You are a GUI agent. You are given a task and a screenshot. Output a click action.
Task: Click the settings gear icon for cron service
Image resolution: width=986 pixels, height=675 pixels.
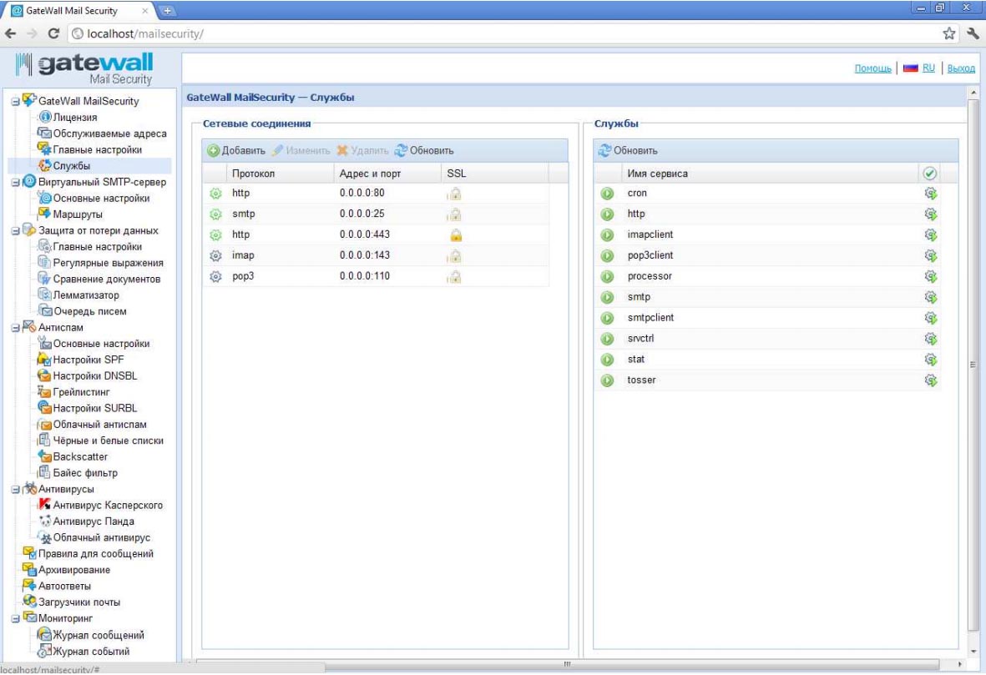point(931,194)
